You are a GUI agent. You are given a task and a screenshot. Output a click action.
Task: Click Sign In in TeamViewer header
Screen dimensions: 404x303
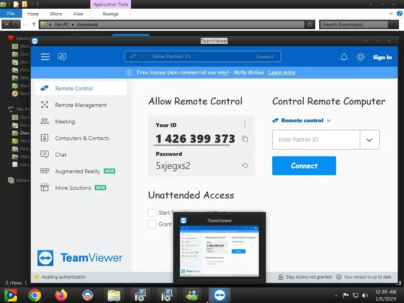(382, 57)
